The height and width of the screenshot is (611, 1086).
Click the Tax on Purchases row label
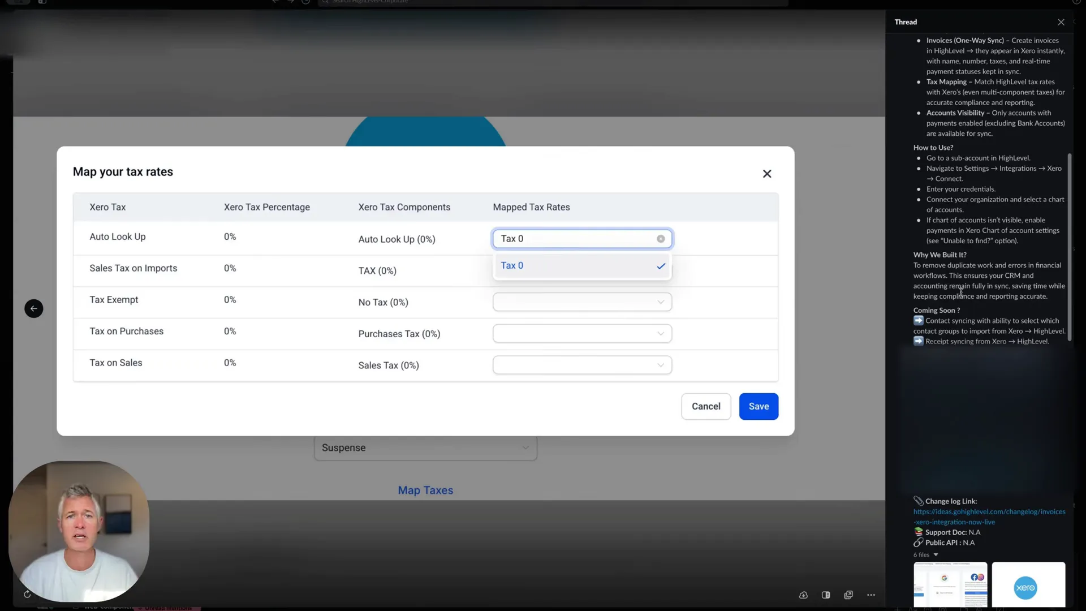126,332
